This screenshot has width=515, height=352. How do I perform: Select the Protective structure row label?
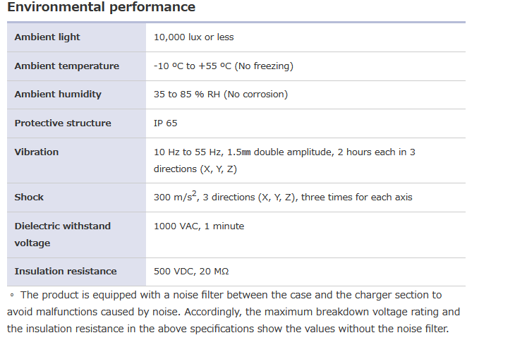63,123
